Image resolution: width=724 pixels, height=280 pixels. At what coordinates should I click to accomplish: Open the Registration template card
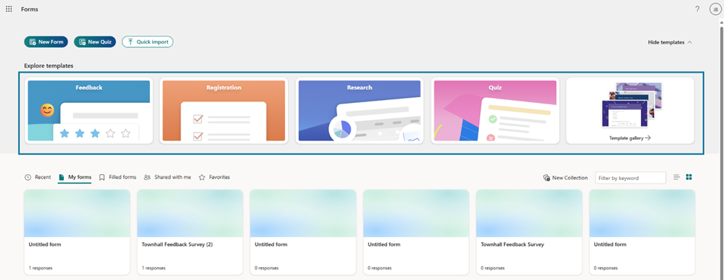(x=224, y=110)
